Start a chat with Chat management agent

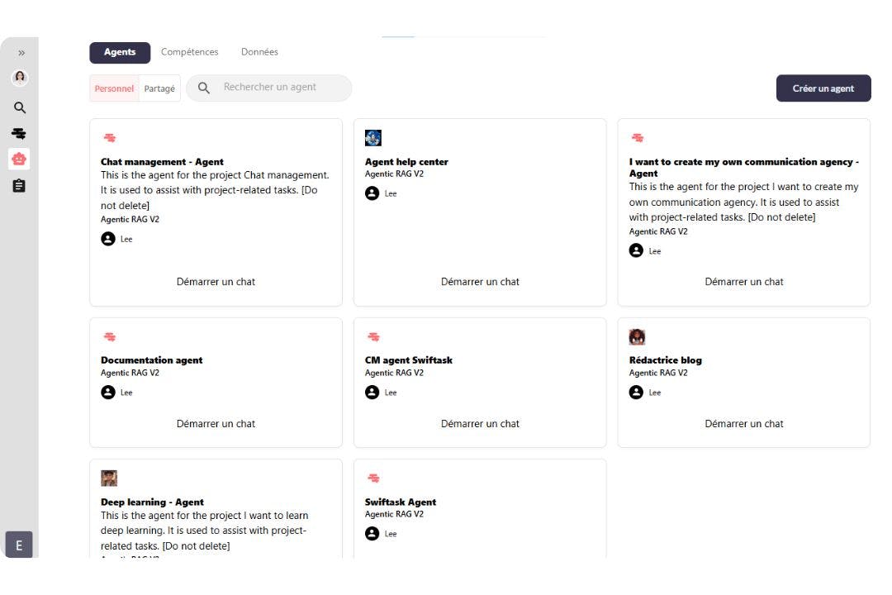point(216,282)
